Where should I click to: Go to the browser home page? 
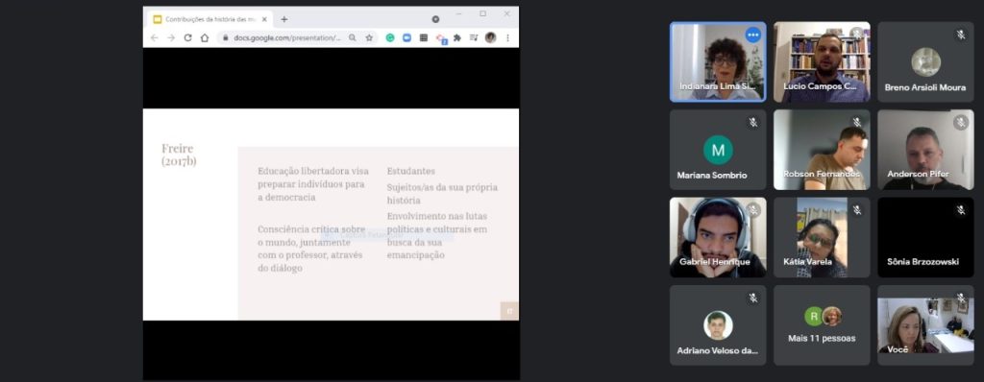[x=205, y=37]
